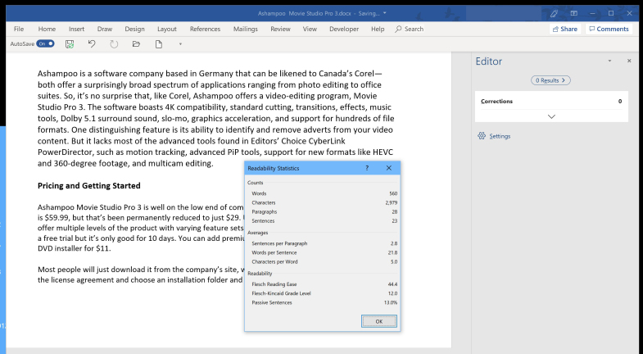Click the word 'Ashampoo' starting the first paragraph
This screenshot has height=354, width=643.
click(x=56, y=74)
